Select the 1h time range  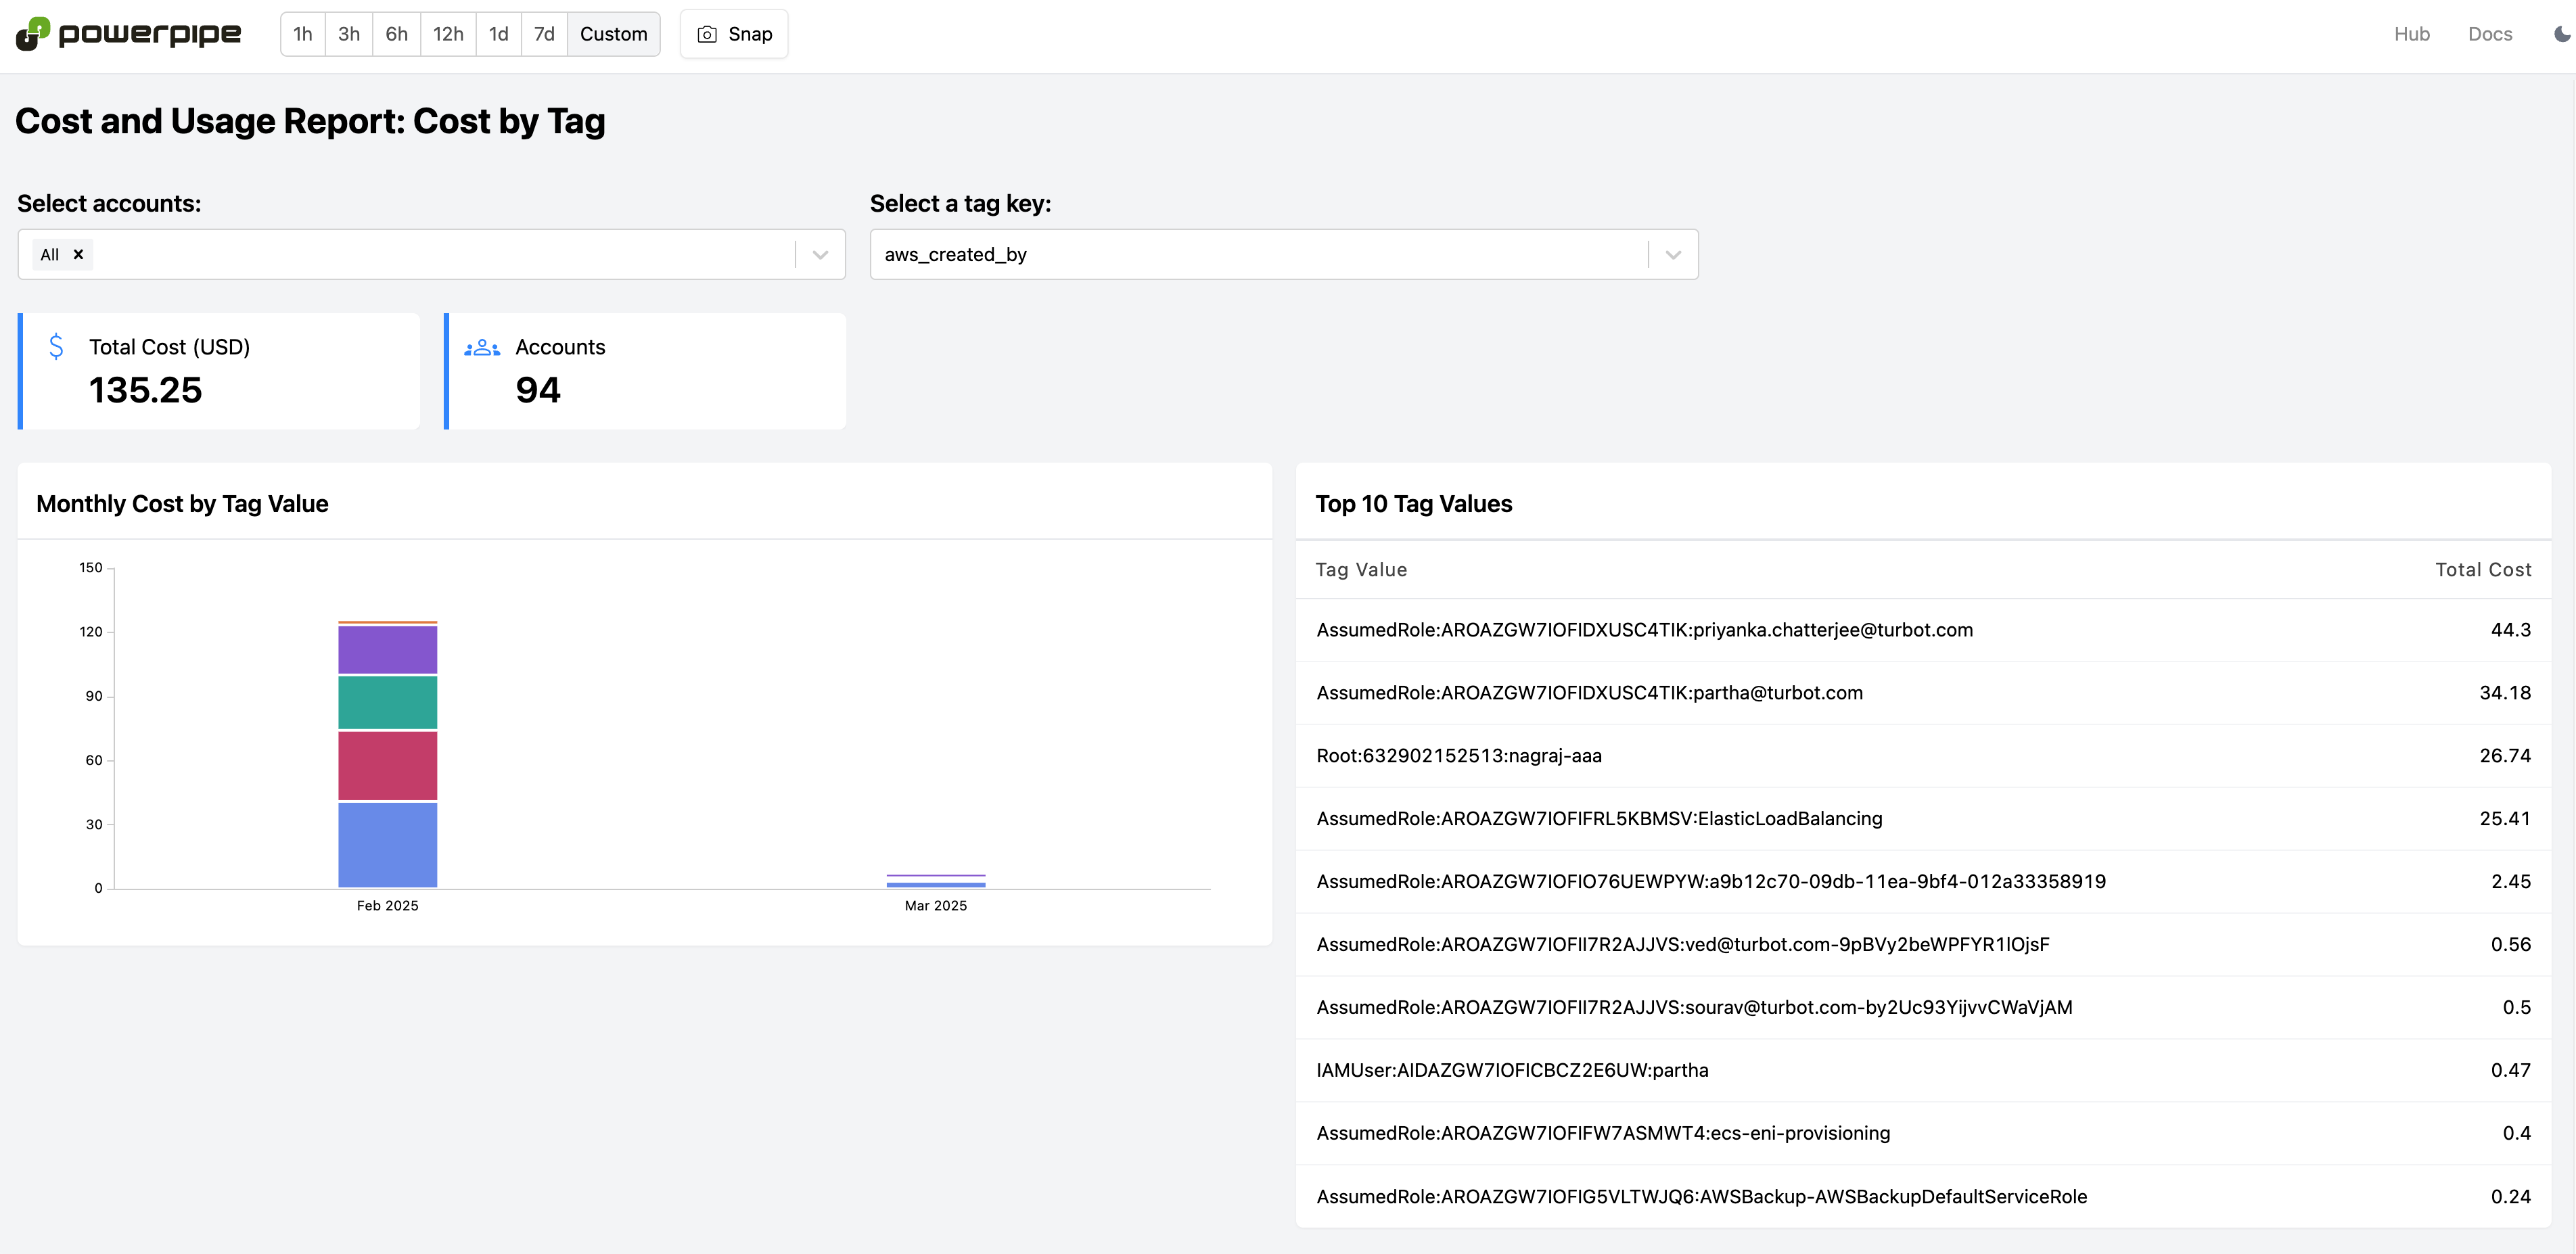tap(302, 33)
